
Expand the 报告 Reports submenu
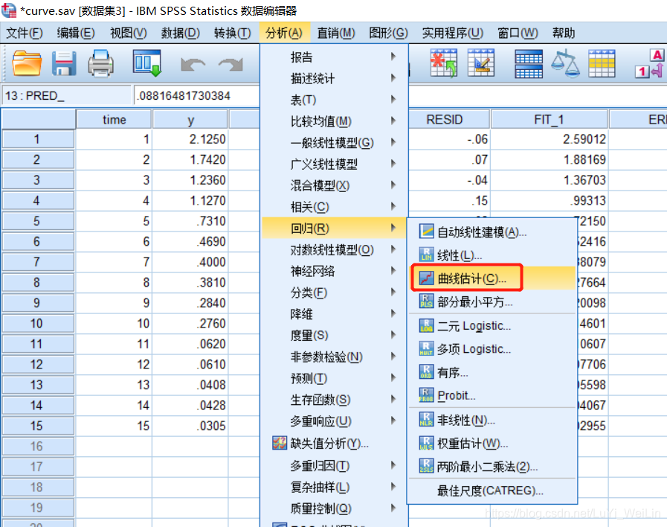(x=335, y=57)
